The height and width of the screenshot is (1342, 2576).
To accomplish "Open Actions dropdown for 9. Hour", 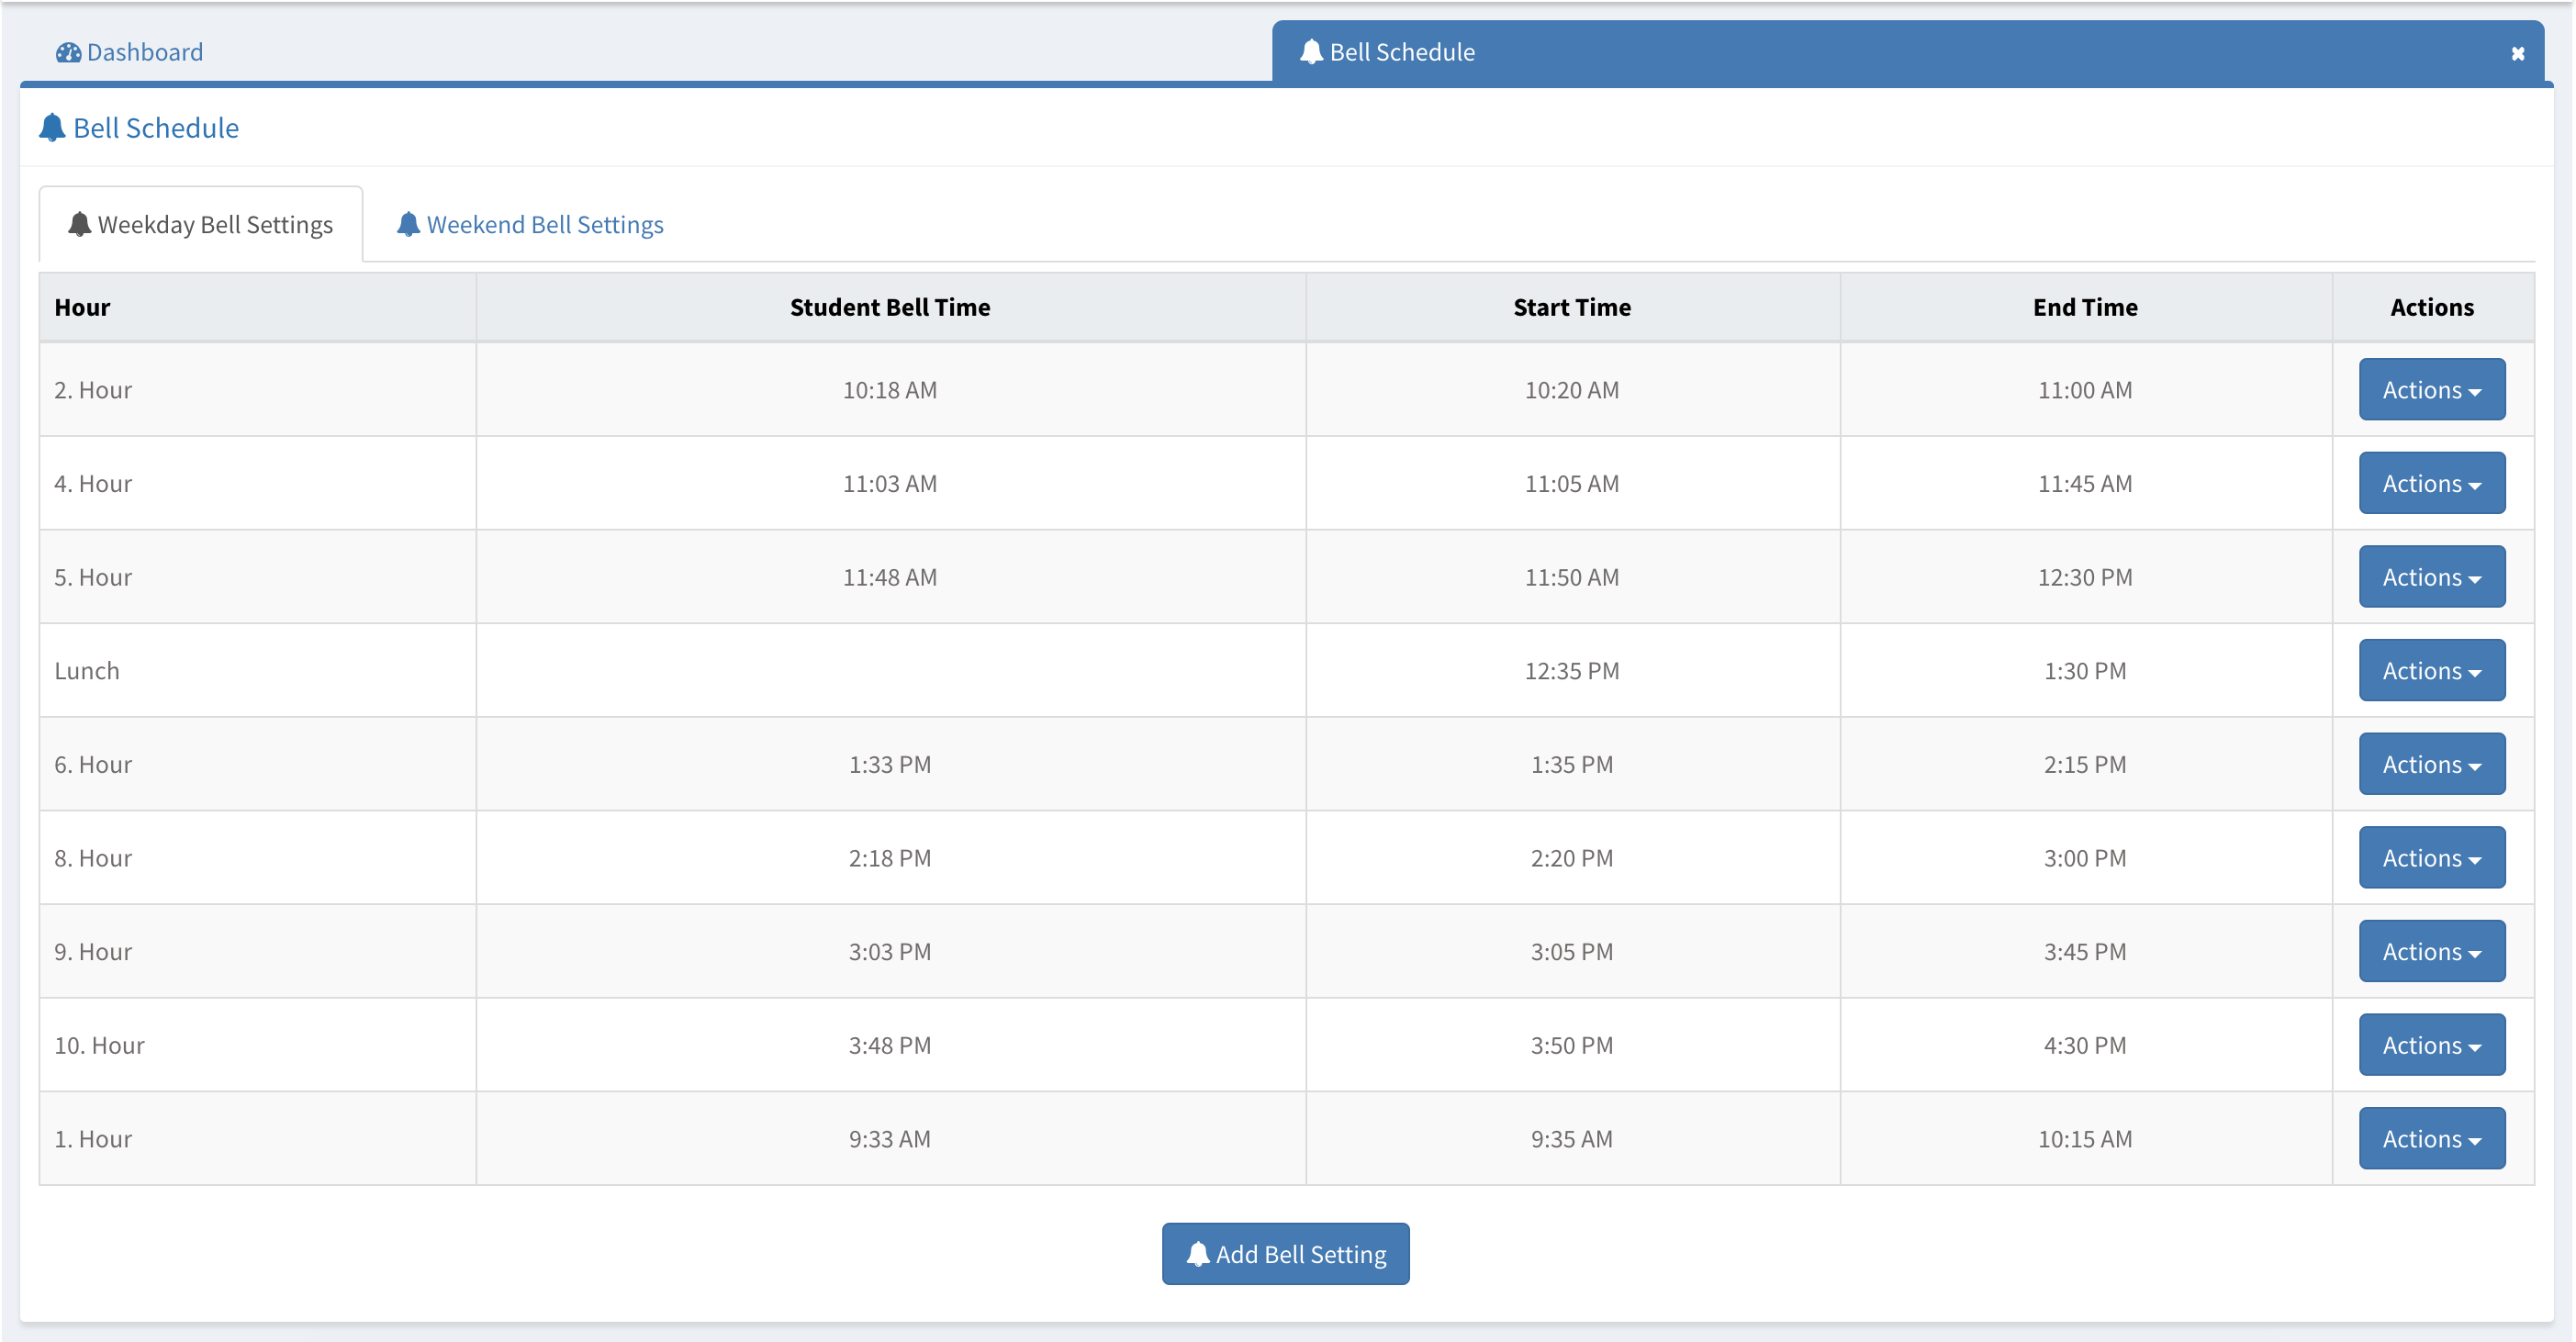I will tap(2431, 952).
